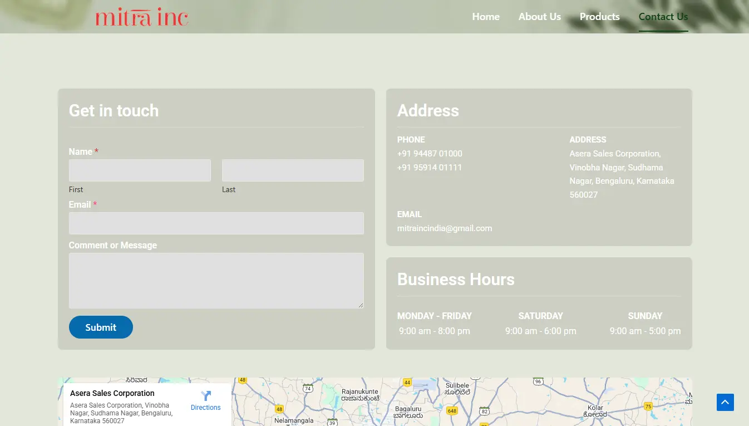The height and width of the screenshot is (426, 749).
Task: Click highway 74 shield on the map
Action: tap(308, 388)
